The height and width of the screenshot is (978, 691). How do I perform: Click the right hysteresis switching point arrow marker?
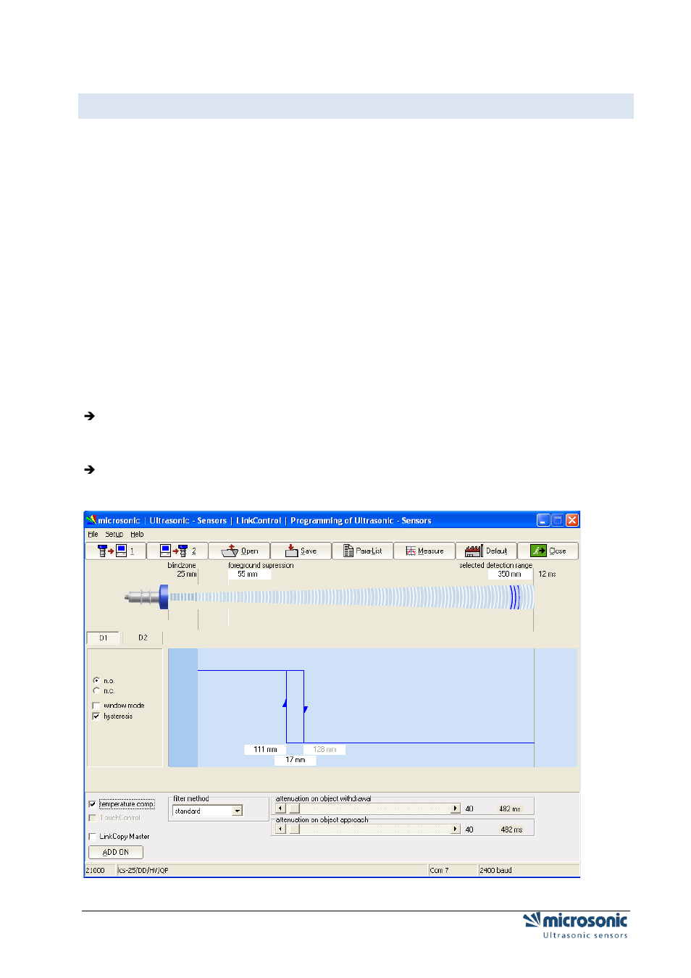pyautogui.click(x=306, y=709)
